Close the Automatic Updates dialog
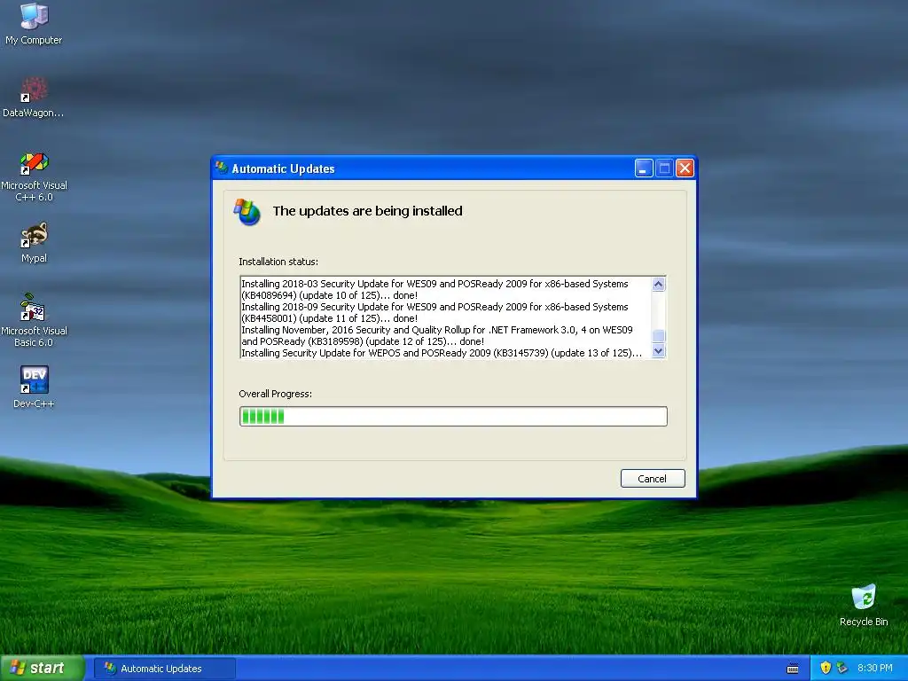This screenshot has width=908, height=681. tap(685, 168)
